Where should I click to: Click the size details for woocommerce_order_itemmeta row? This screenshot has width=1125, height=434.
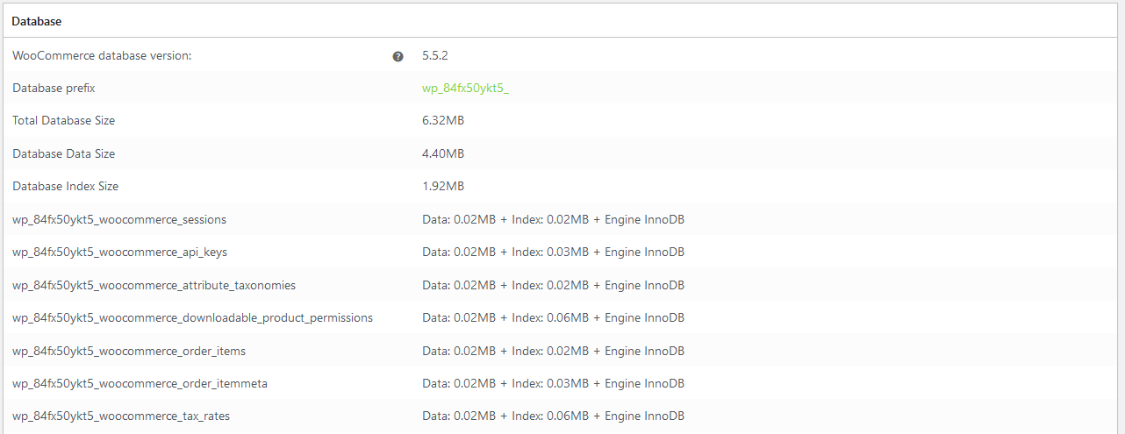click(x=553, y=383)
